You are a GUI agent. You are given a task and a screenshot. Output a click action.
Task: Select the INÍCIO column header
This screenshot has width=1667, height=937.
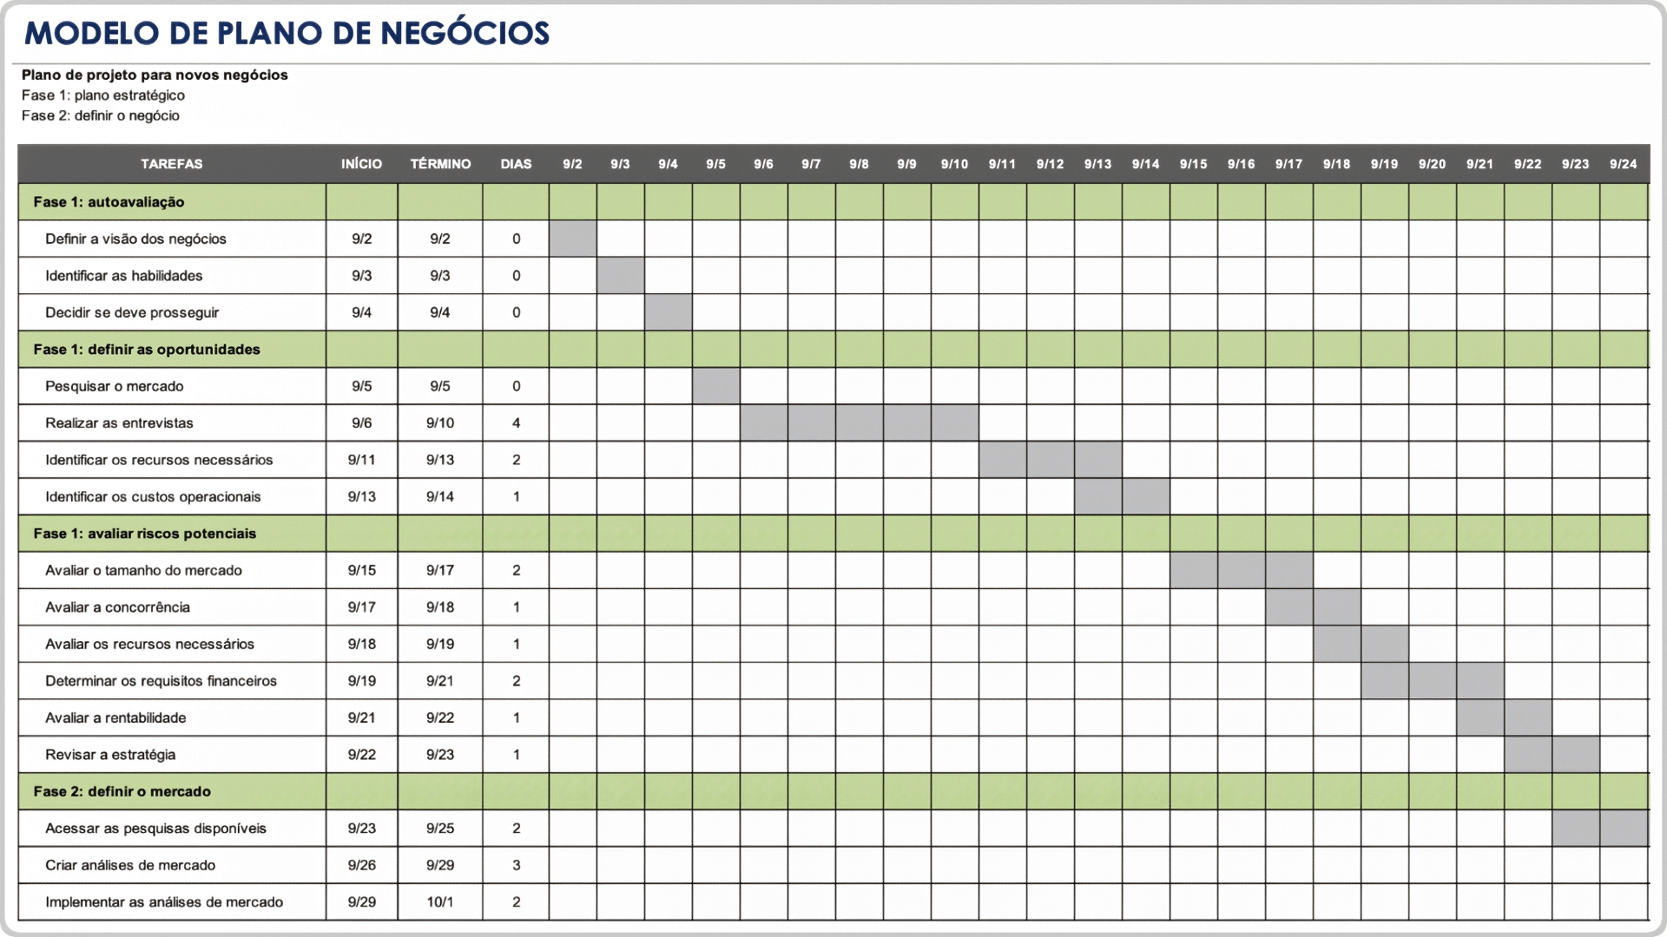362,164
